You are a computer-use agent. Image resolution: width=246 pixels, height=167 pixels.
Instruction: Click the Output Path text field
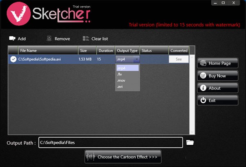click(x=110, y=142)
